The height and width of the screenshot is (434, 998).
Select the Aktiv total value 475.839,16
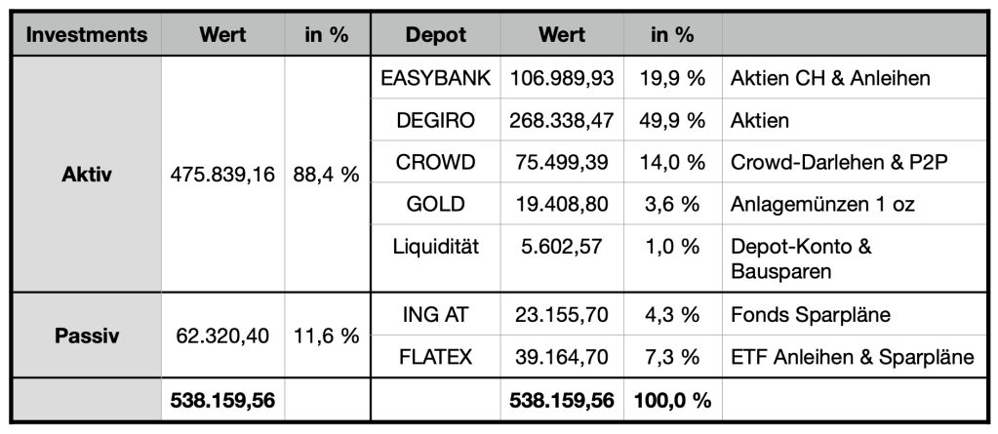[x=222, y=176]
